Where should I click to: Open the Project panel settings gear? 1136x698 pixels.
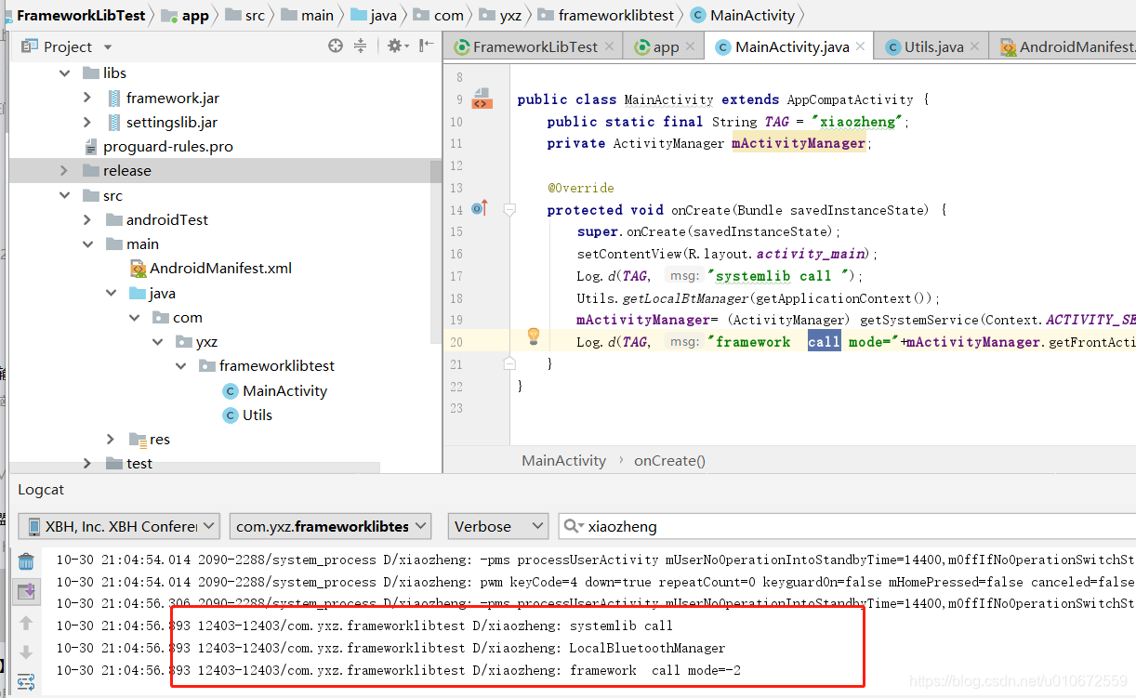[392, 46]
